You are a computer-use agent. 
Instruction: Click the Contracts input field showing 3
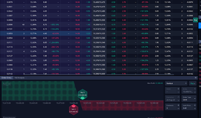171,107
